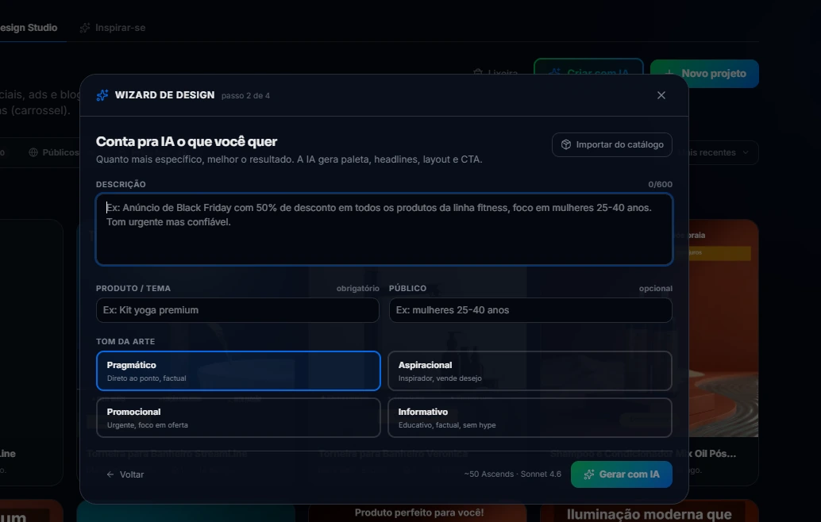Screen dimensions: 821x522
Task: Click the Gerar com IA button
Action: tap(622, 474)
